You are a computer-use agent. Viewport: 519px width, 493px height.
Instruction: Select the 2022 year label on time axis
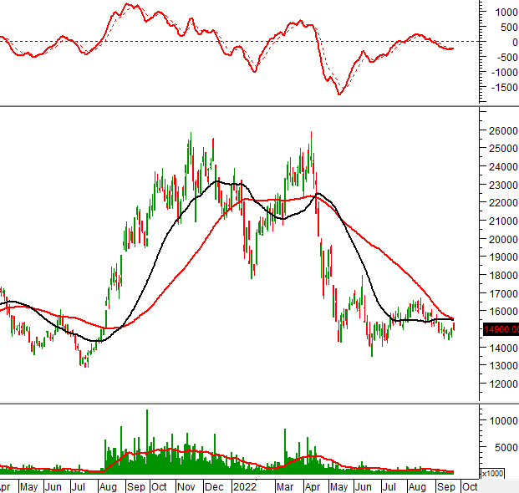(x=245, y=486)
